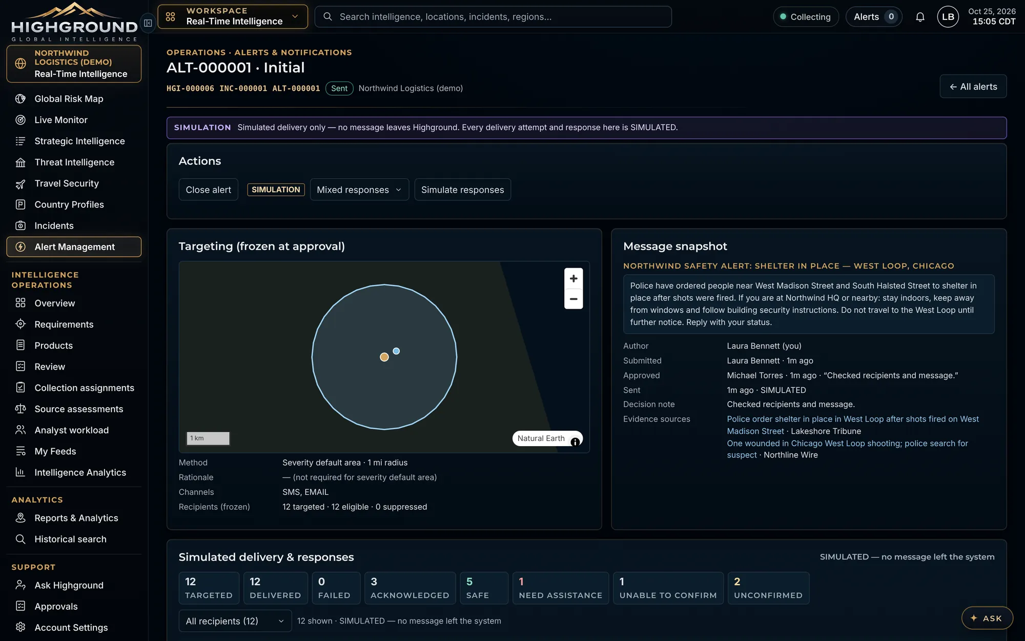The width and height of the screenshot is (1025, 641).
Task: Click the Need Assistance stat card
Action: click(561, 588)
